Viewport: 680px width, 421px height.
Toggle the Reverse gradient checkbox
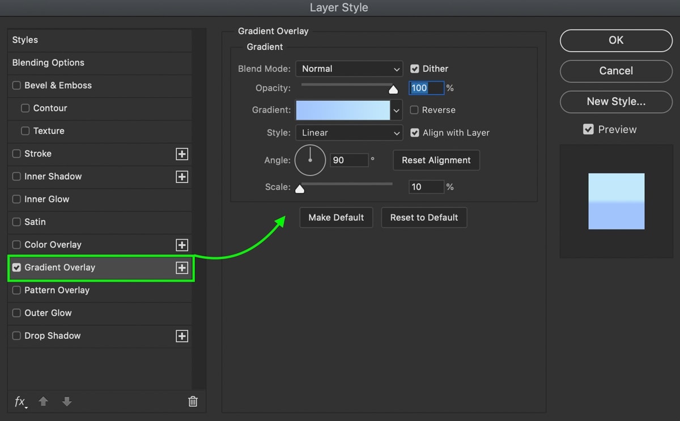[x=415, y=110]
